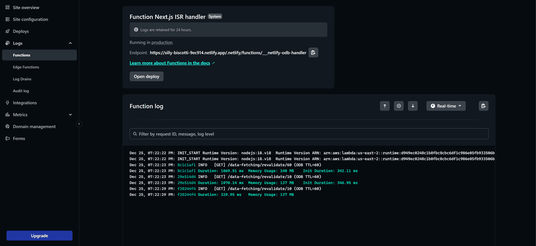
Task: Click the Site overview grid icon
Action: click(x=7, y=7)
